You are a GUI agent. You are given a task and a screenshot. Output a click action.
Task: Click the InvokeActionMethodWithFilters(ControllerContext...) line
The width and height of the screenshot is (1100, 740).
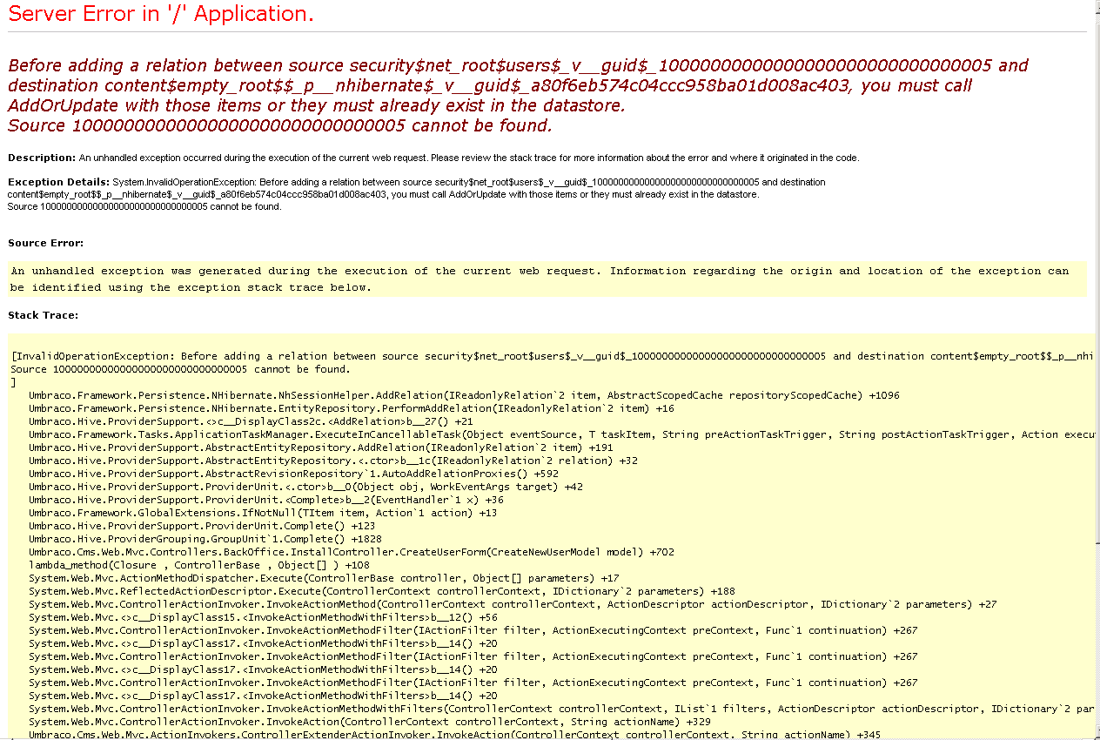(x=560, y=709)
